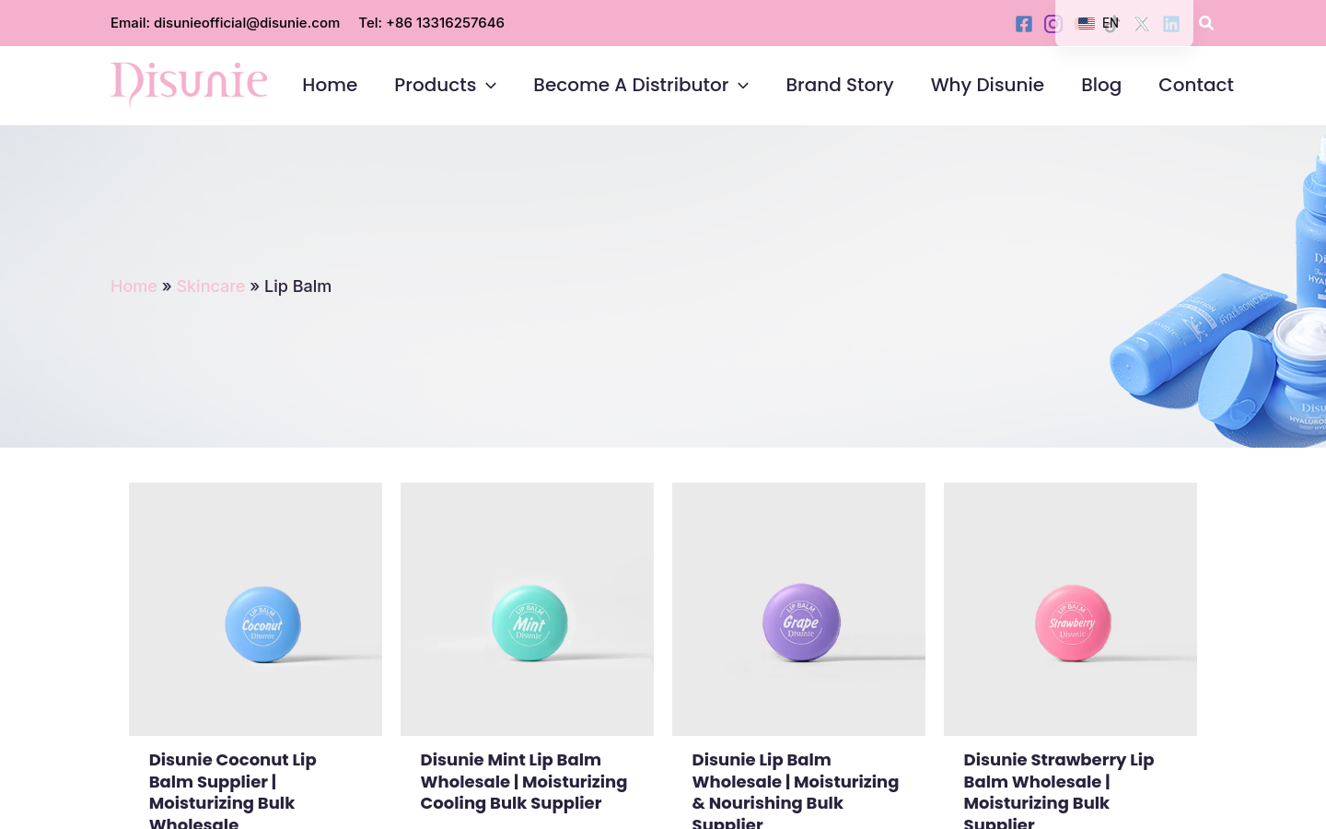Click the Skincare breadcrumb link
The image size is (1326, 829).
click(211, 286)
